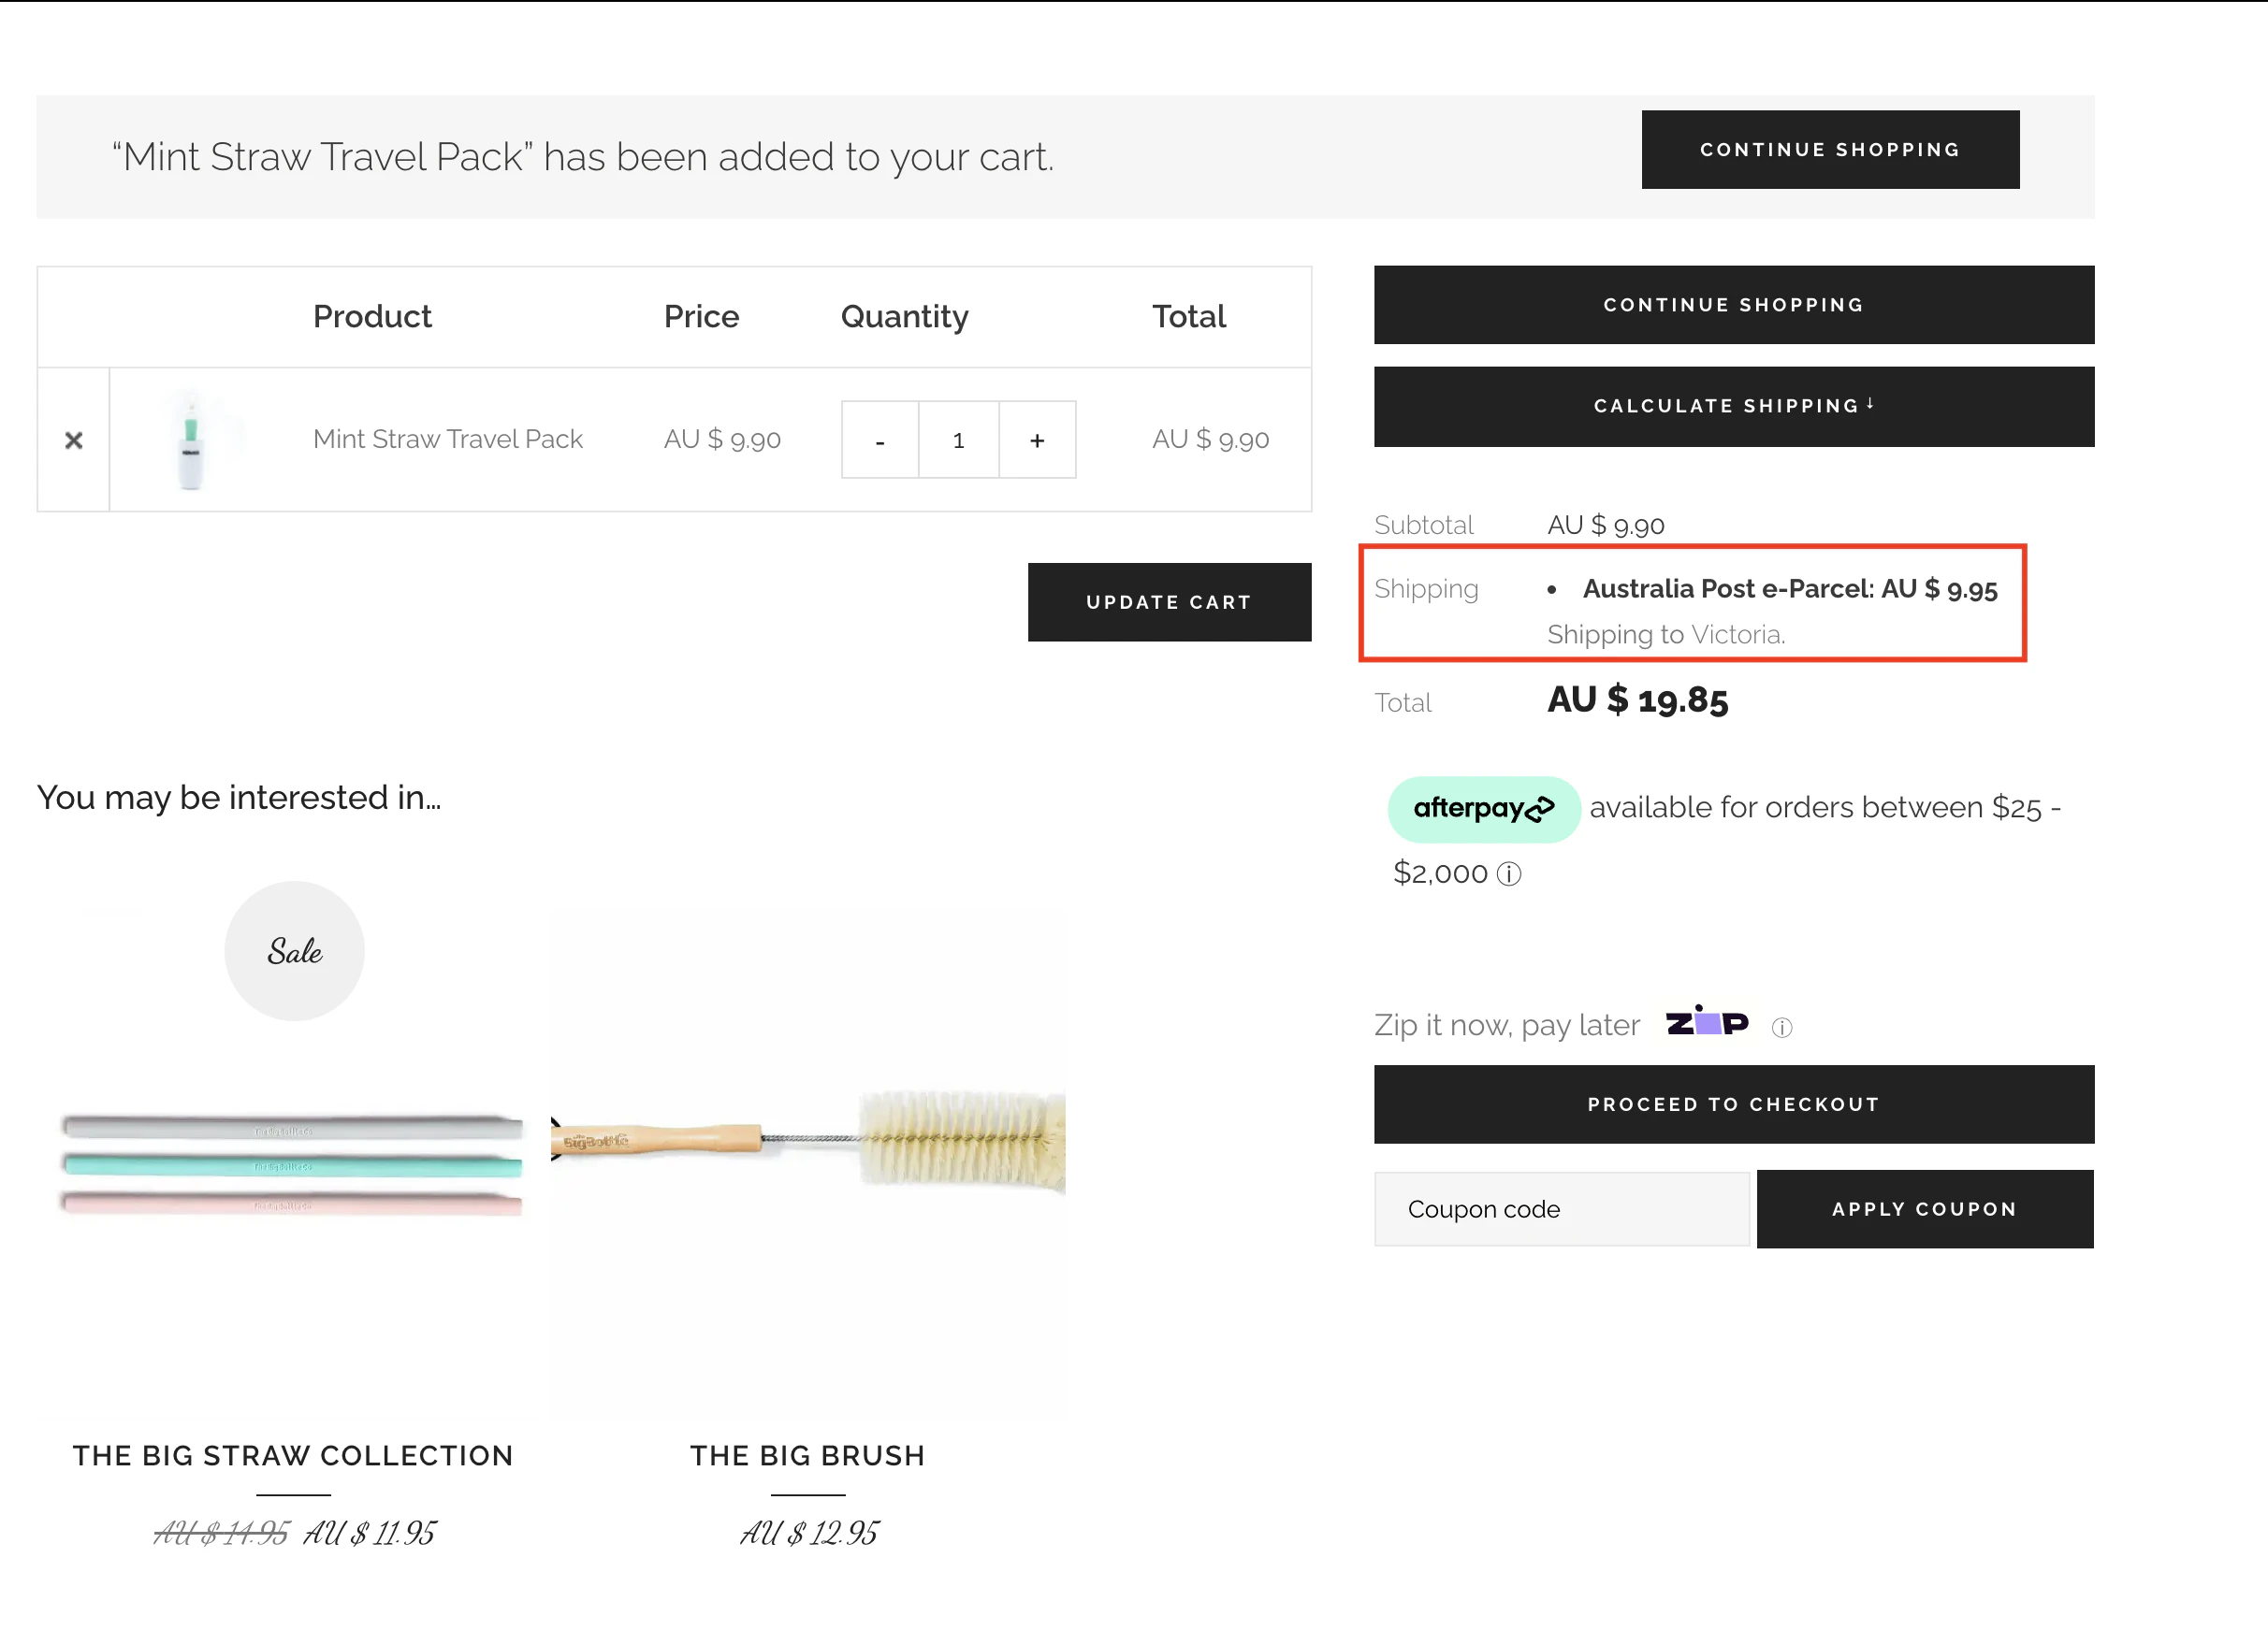Open the Zip info icon
2268x1644 pixels.
[1782, 1028]
